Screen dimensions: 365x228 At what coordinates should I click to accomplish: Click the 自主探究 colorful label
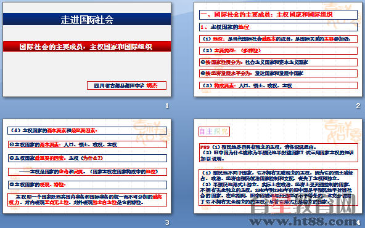click(x=214, y=132)
